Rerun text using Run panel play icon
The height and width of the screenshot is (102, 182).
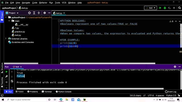[7, 72]
